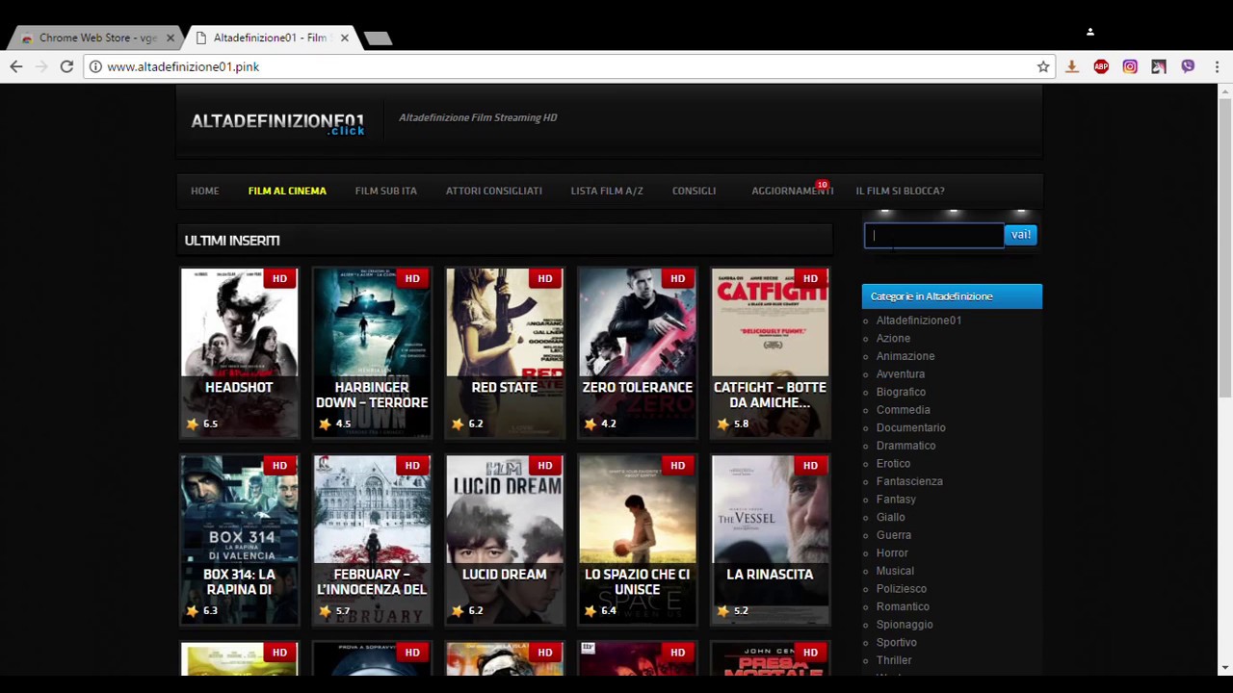Select the Erotico category
The height and width of the screenshot is (693, 1233).
click(893, 463)
